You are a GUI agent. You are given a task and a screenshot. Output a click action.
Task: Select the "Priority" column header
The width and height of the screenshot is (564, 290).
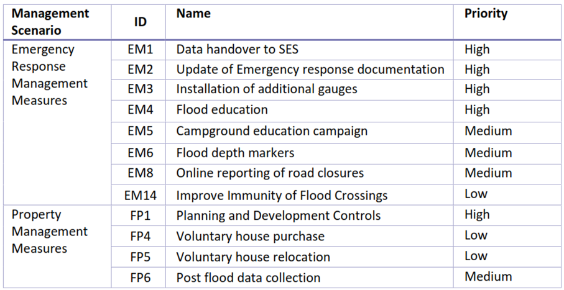pyautogui.click(x=486, y=13)
